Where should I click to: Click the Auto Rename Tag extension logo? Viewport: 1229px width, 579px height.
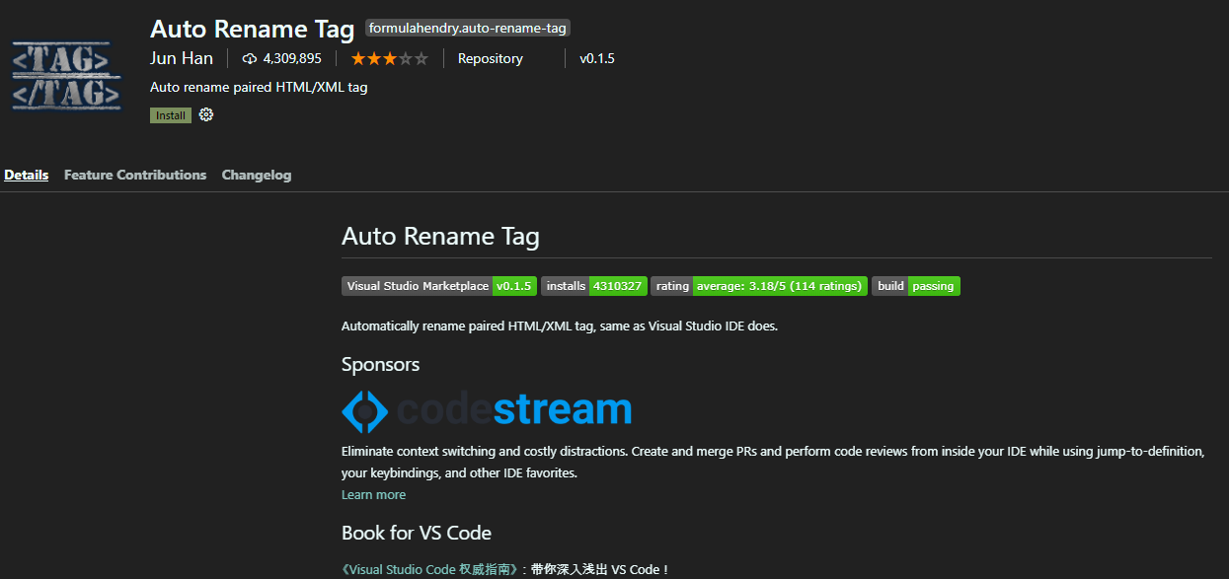click(x=67, y=76)
